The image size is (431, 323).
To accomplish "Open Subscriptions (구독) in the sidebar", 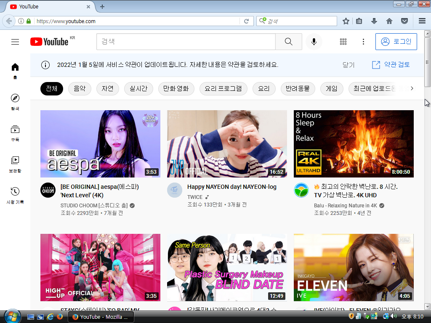I will (x=15, y=133).
